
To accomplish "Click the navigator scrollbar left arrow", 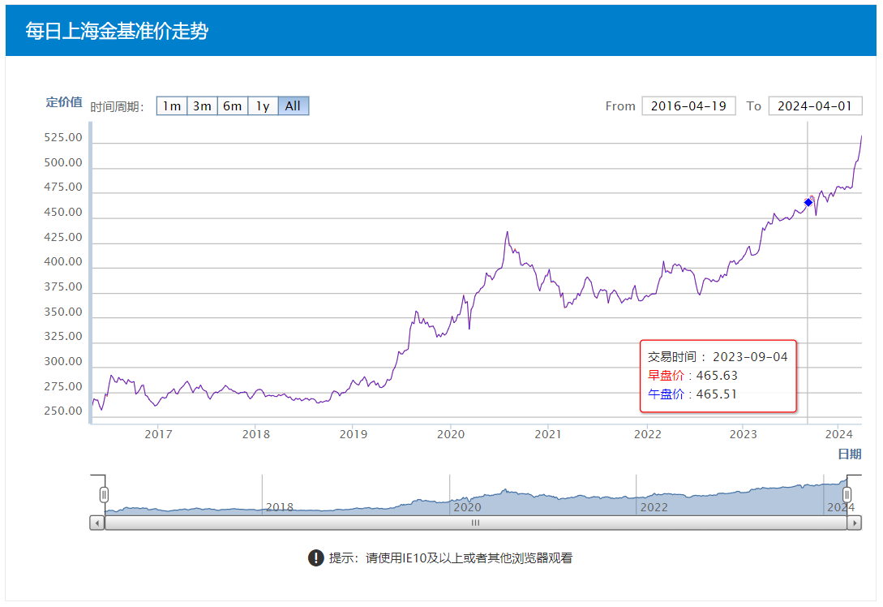I will (x=97, y=523).
